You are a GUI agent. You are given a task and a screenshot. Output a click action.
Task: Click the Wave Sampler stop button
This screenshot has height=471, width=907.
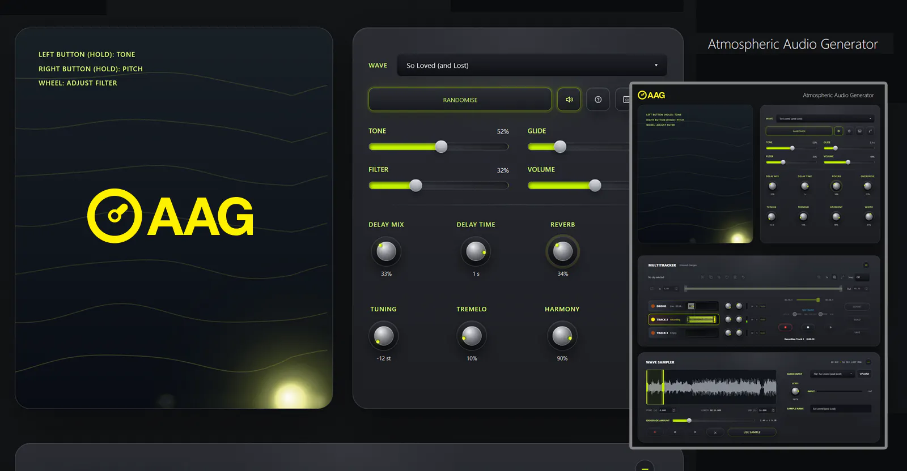pos(675,432)
